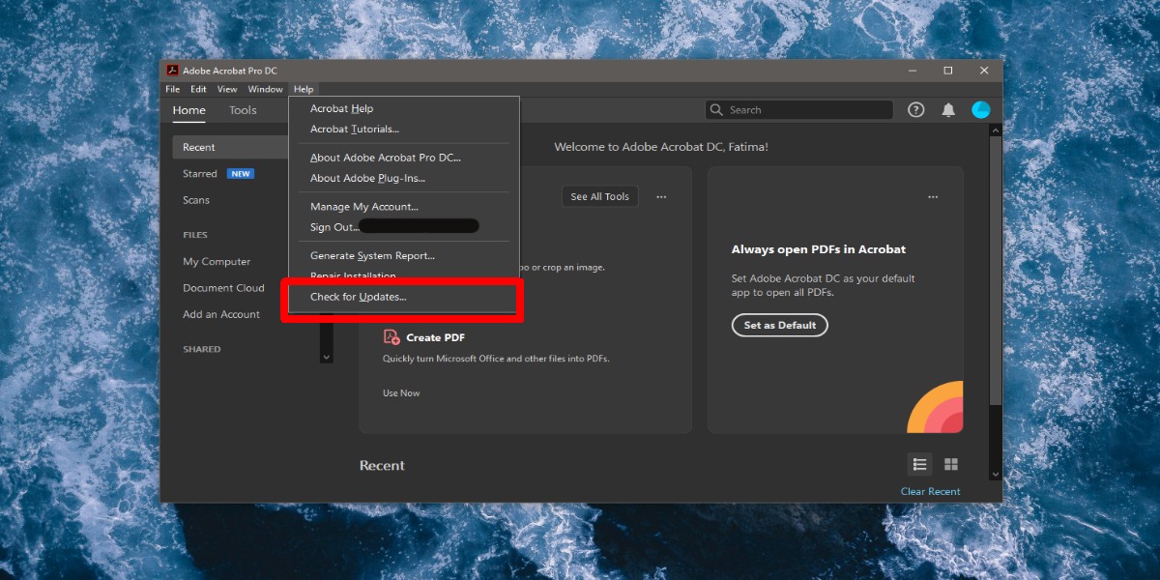Click the Set as Default button
Screen dimensions: 1160x580
(780, 326)
